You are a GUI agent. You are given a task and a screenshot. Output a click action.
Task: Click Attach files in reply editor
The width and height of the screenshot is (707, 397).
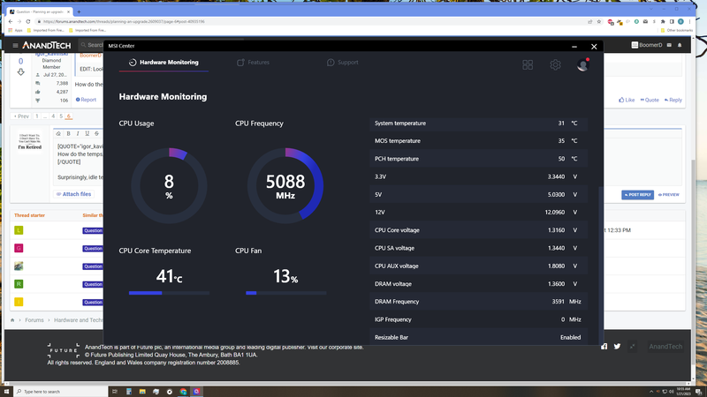[73, 194]
